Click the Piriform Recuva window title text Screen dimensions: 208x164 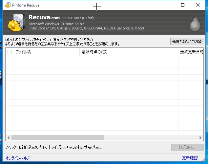point(26,5)
